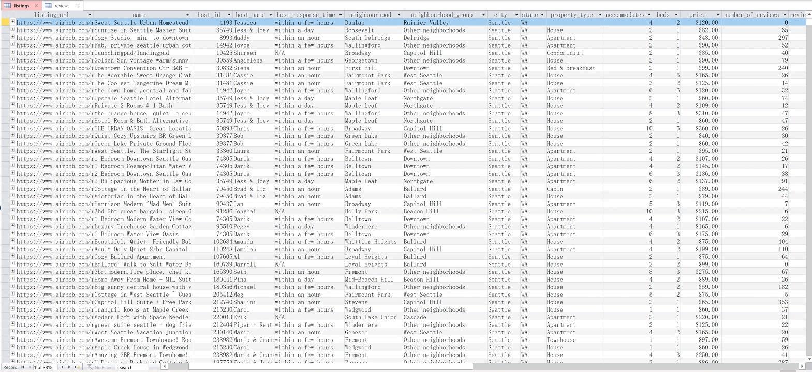This screenshot has width=812, height=372.
Task: Expand subdatasheet for THE URBAN OASIS row
Action: [x=12, y=128]
